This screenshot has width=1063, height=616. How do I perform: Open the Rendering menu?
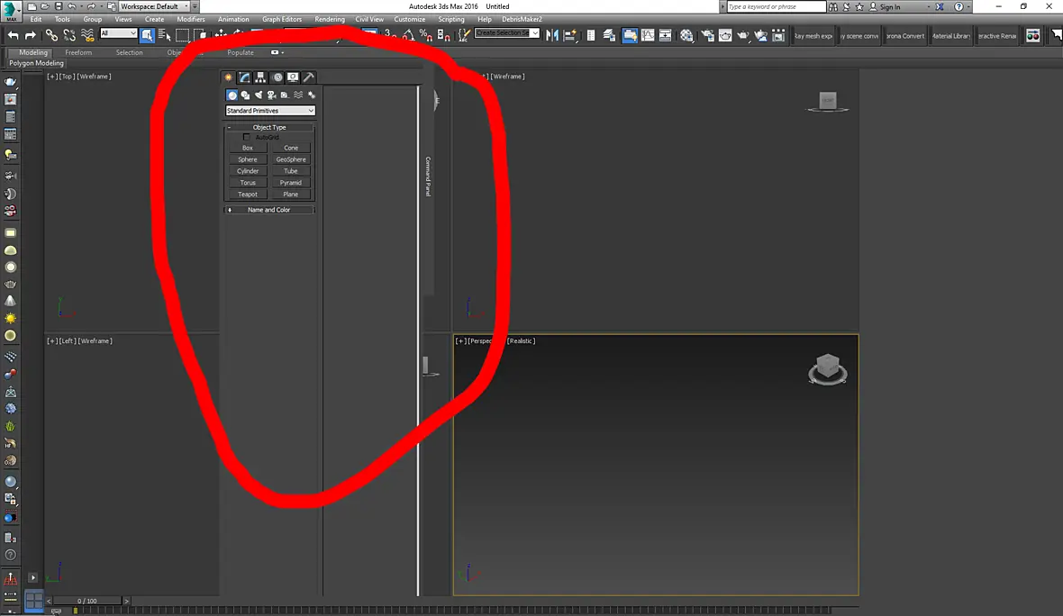click(x=330, y=19)
